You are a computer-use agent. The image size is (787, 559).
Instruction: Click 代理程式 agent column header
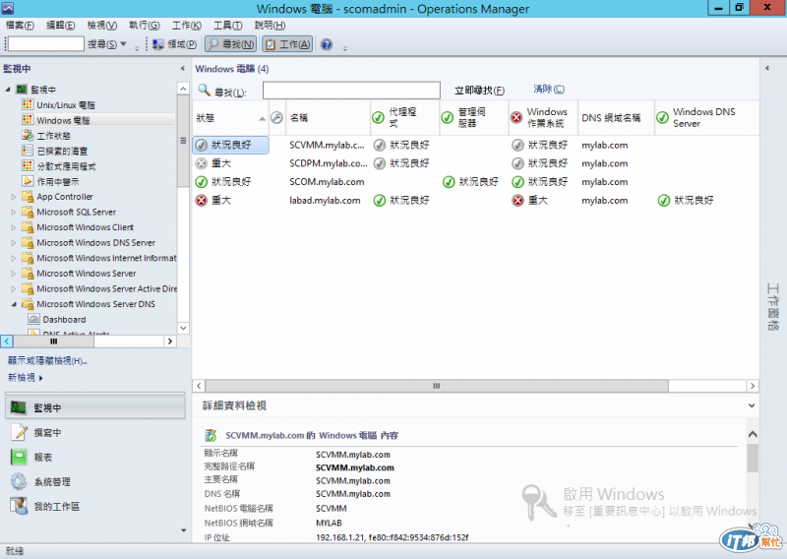click(x=404, y=118)
